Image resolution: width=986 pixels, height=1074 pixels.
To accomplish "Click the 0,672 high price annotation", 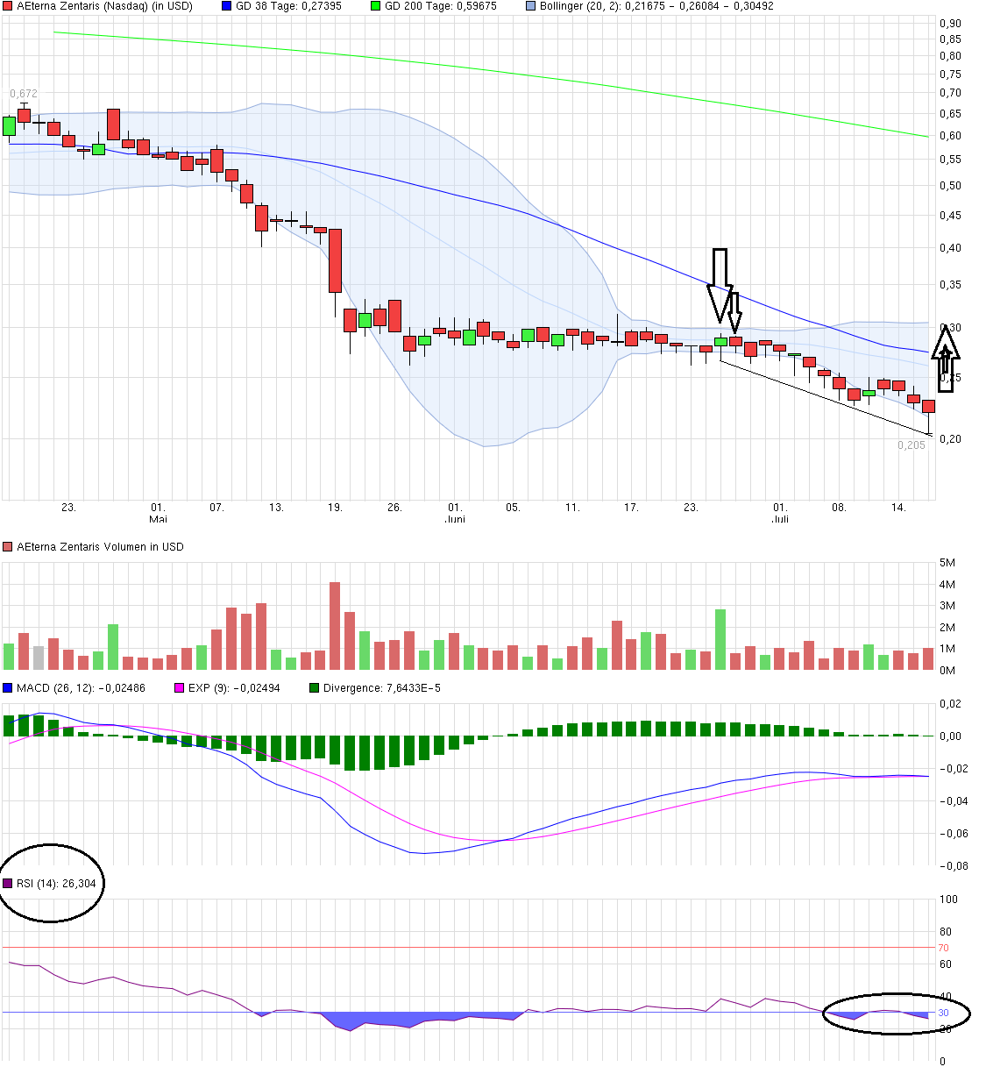I will 24,94.
